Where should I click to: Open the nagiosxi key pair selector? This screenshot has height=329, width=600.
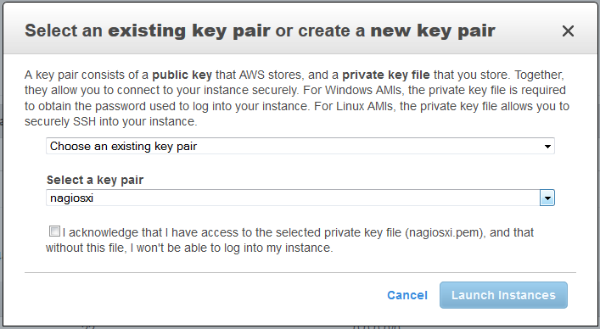coord(300,198)
